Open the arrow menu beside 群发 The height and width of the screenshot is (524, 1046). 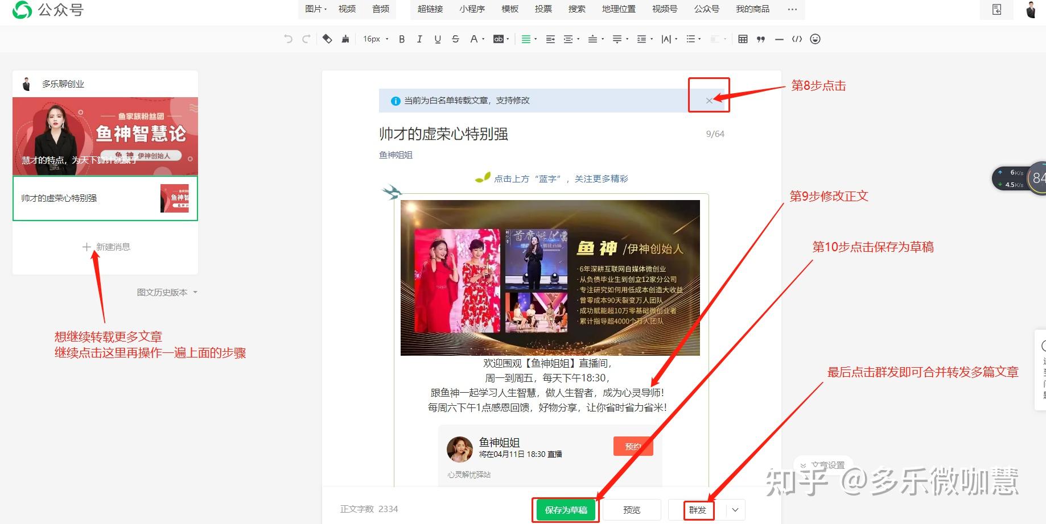tap(735, 510)
